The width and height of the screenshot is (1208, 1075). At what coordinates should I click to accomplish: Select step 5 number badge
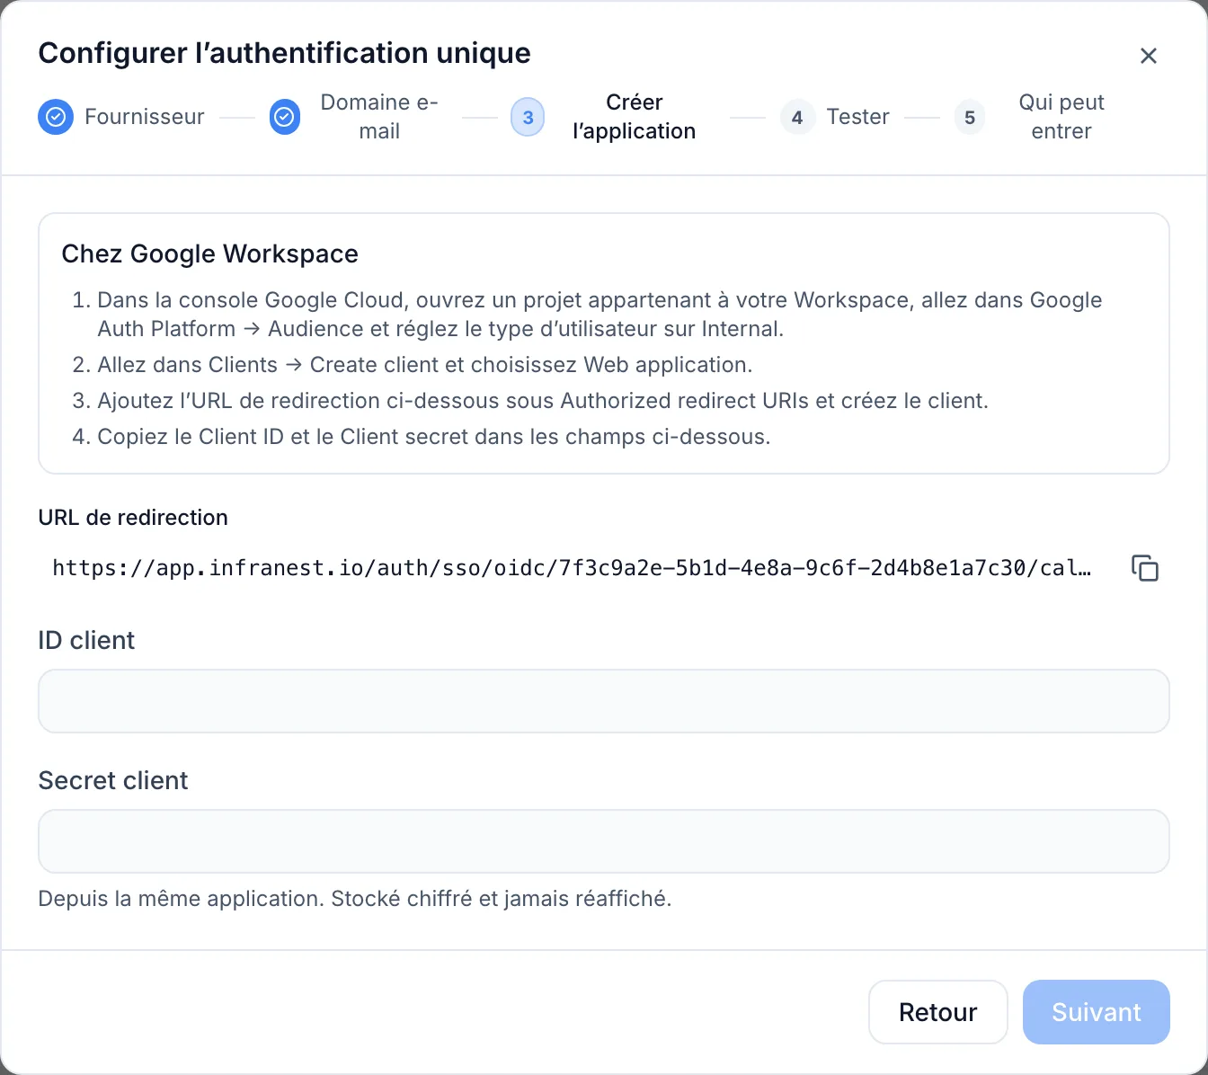[x=970, y=117]
